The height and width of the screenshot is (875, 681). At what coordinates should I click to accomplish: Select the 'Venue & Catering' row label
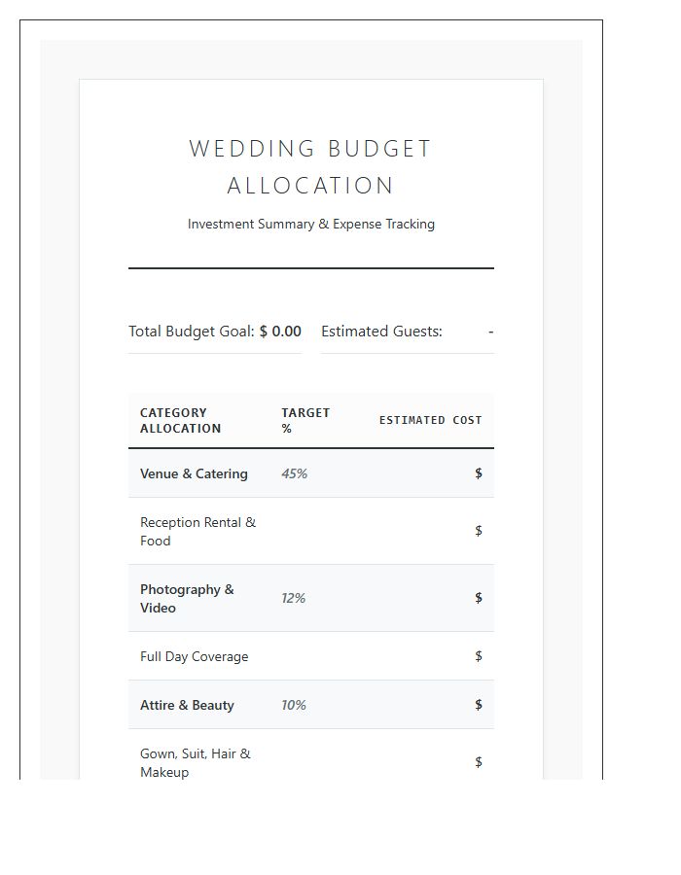(x=194, y=473)
